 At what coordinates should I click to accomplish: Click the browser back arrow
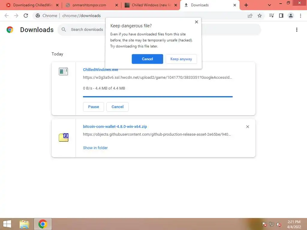pyautogui.click(x=7, y=16)
